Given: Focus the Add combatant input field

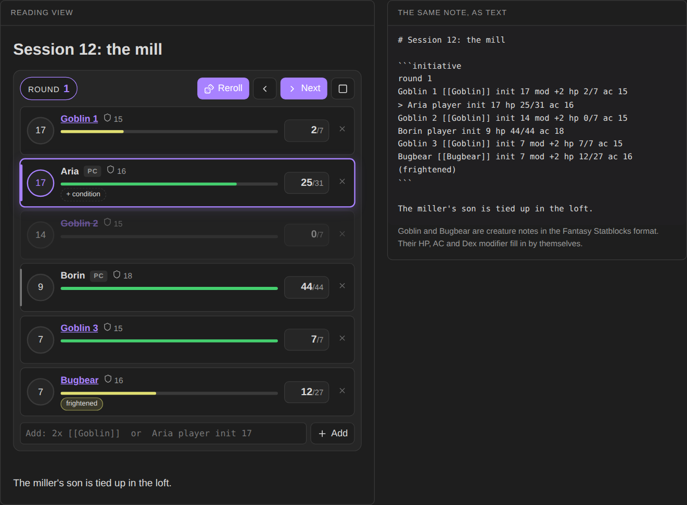Looking at the screenshot, I should click(163, 433).
